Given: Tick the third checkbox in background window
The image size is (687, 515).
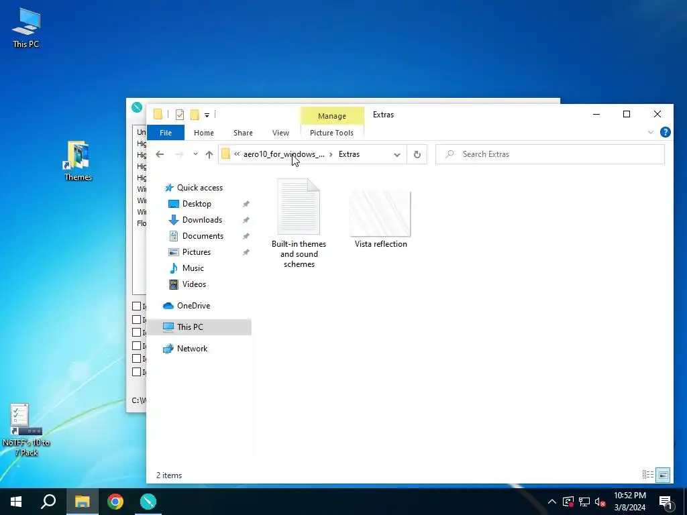Looking at the screenshot, I should point(137,333).
